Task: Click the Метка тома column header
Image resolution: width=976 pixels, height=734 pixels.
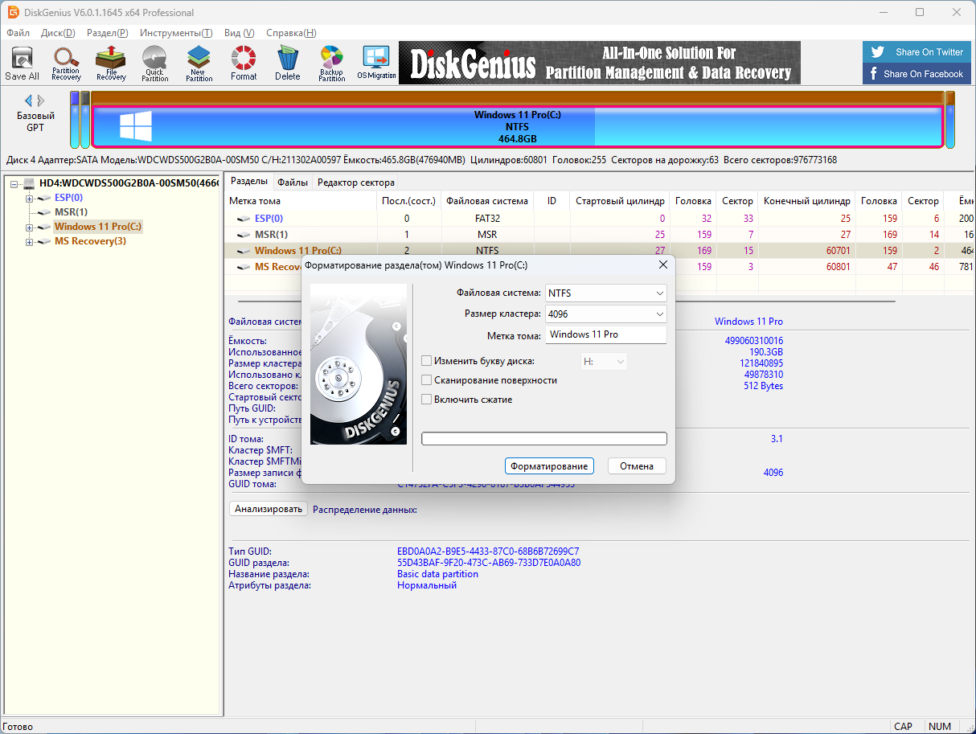Action: pyautogui.click(x=300, y=201)
